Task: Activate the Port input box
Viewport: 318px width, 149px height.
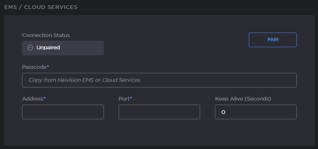Action: (x=159, y=112)
